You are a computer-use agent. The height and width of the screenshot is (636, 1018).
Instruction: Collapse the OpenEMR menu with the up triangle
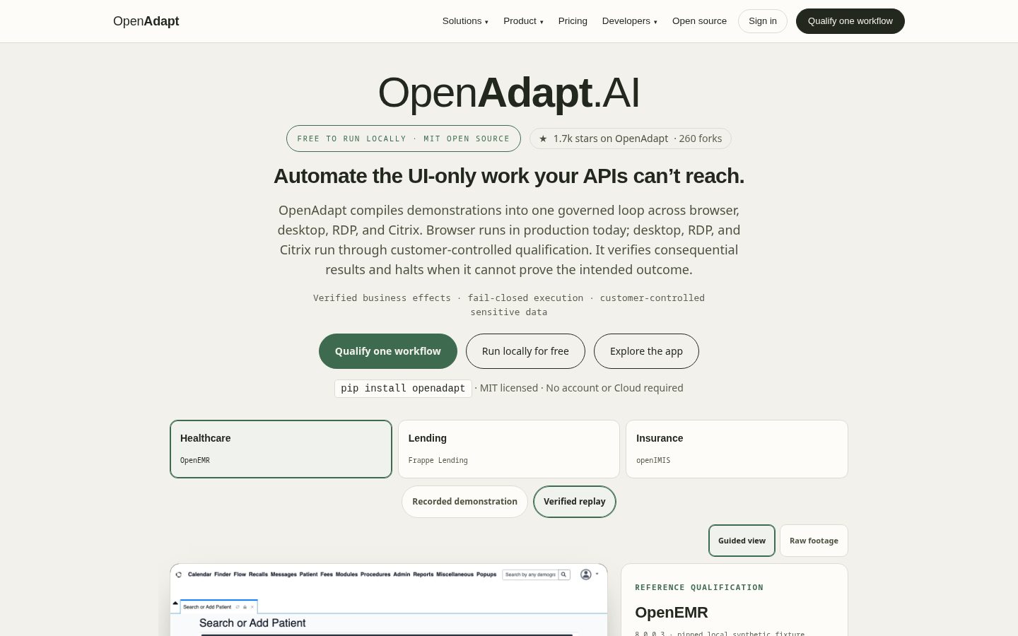pyautogui.click(x=175, y=603)
